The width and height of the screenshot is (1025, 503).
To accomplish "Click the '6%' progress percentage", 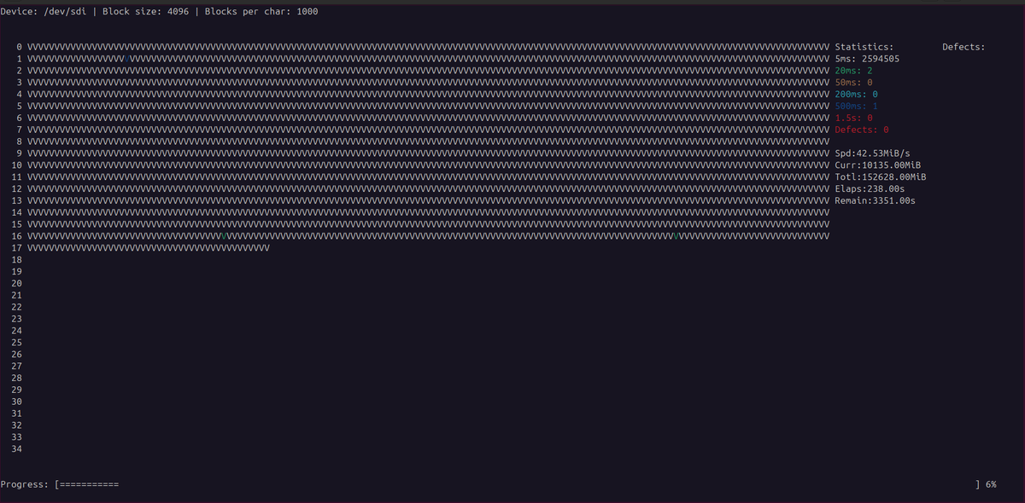I will (991, 484).
